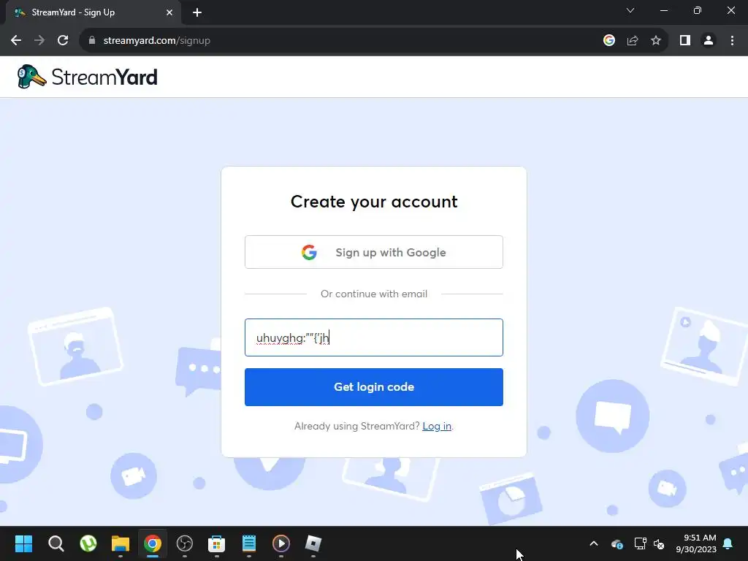748x561 pixels.
Task: Open the notification bell in the taskbar
Action: click(728, 543)
